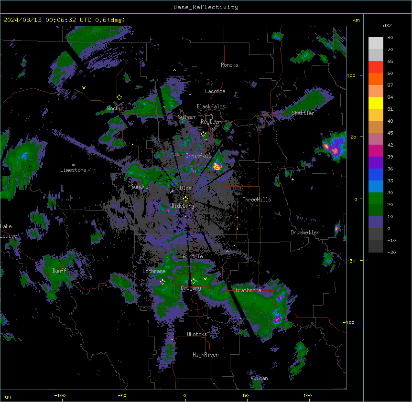This screenshot has width=412, height=402.
Task: Click the yellow station marker below Olds
Action: click(185, 199)
